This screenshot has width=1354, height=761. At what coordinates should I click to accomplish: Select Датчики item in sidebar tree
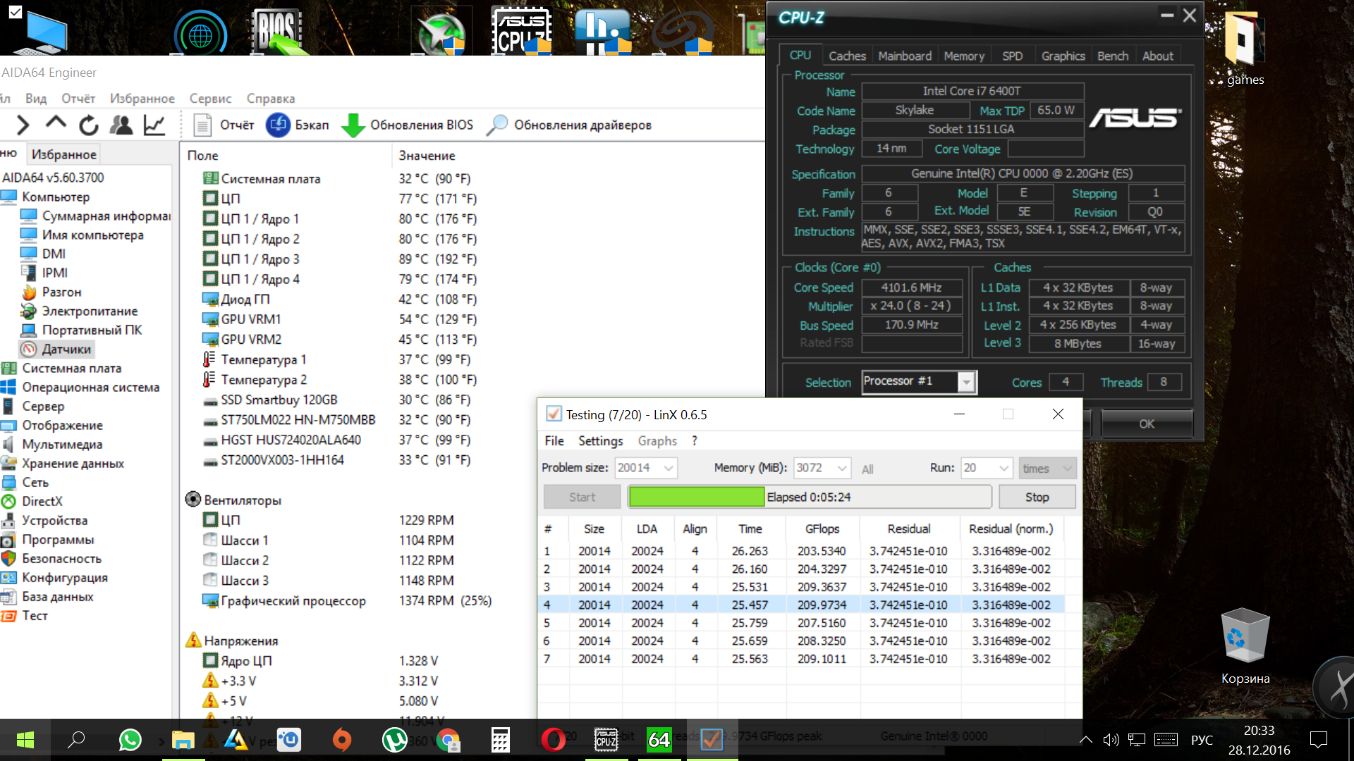pyautogui.click(x=66, y=349)
